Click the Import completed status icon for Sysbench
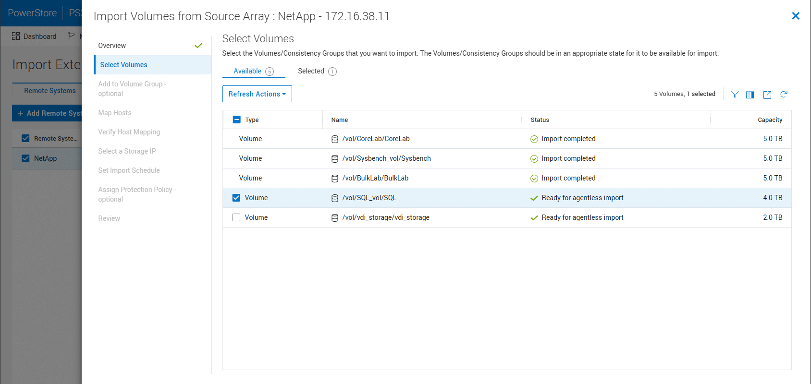 pyautogui.click(x=534, y=159)
